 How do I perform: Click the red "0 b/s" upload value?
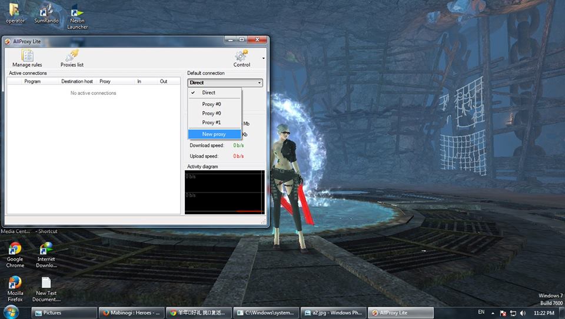click(238, 156)
